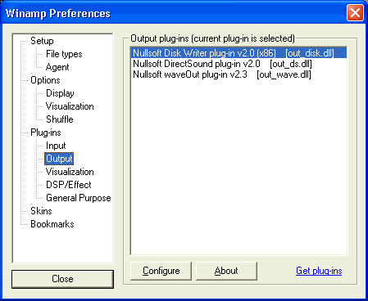Click the About button
Image resolution: width=368 pixels, height=301 pixels.
click(226, 271)
